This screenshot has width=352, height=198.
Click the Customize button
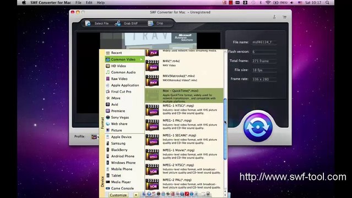tap(118, 195)
